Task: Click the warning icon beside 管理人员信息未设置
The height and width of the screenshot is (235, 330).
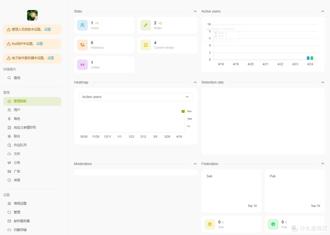Action: (9, 30)
